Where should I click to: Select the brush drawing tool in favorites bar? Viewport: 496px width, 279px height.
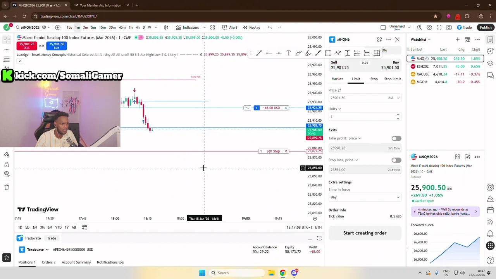click(298, 53)
